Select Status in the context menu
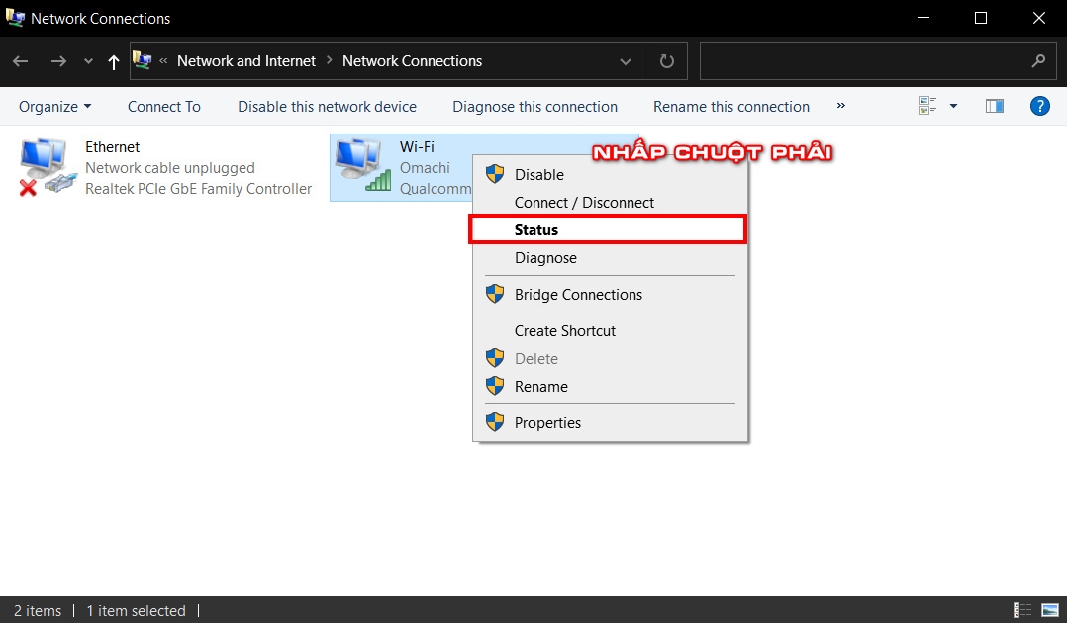The width and height of the screenshot is (1067, 623). point(608,229)
